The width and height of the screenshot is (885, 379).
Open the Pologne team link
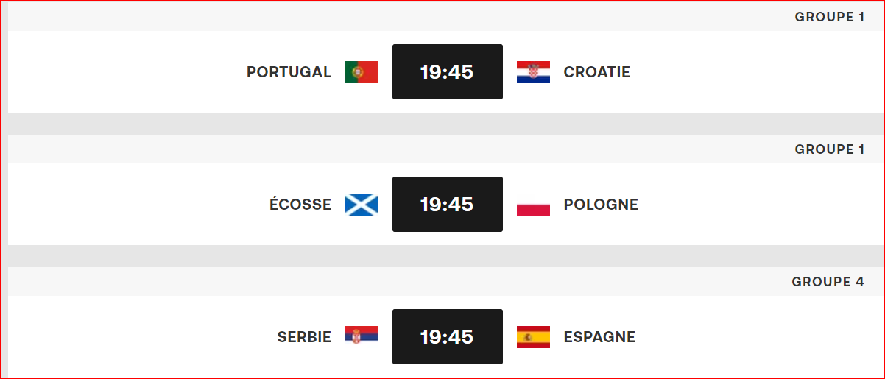click(x=601, y=205)
